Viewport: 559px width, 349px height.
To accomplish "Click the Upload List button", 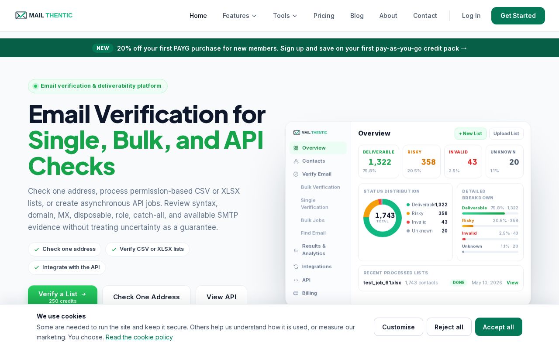I will click(x=506, y=133).
